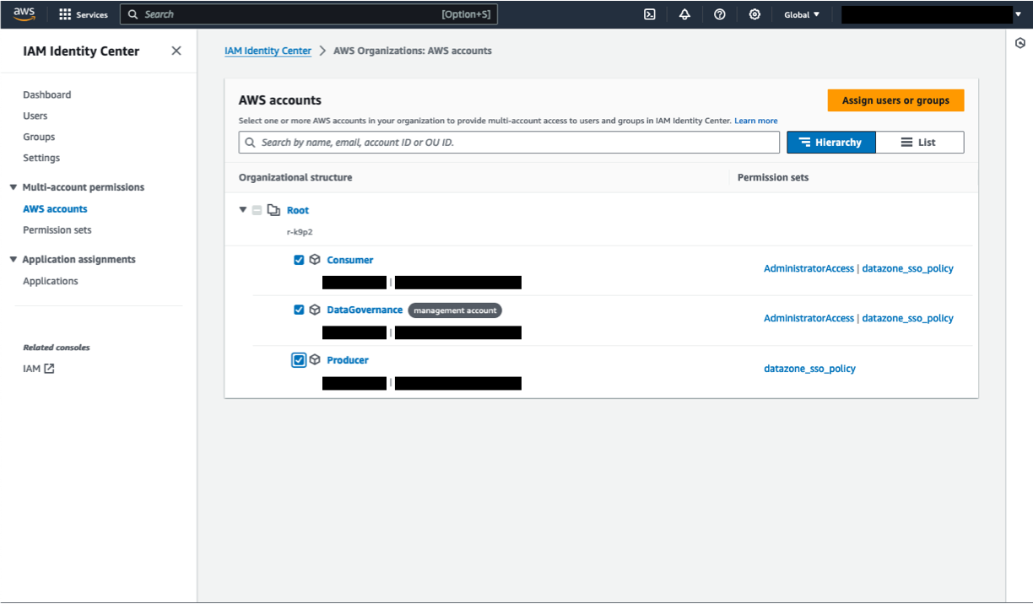Toggle the Root selection checkbox

(257, 210)
